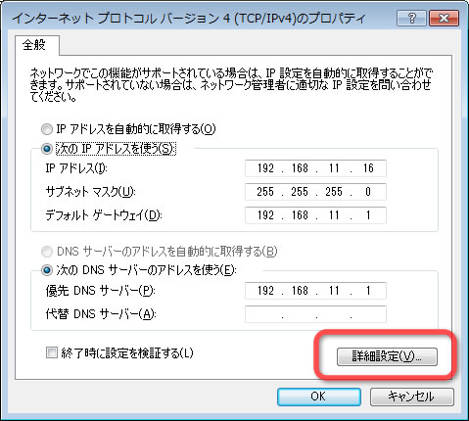
Task: Confirm with the OK button
Action: [x=319, y=397]
